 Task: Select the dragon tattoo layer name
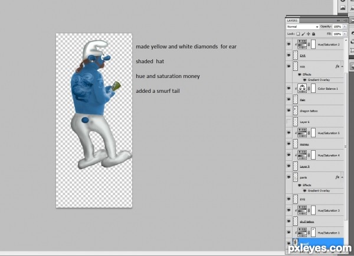pos(309,111)
